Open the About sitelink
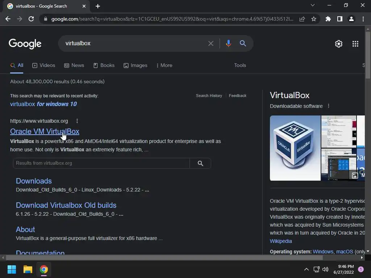Viewport: 371px width, 278px height. tap(25, 229)
